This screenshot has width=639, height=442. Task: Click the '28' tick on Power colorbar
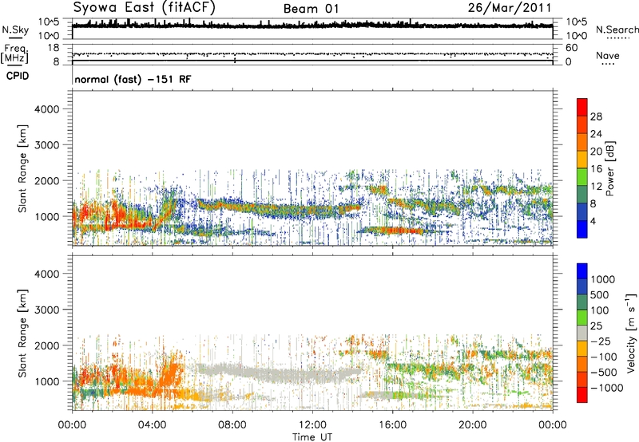click(x=596, y=116)
